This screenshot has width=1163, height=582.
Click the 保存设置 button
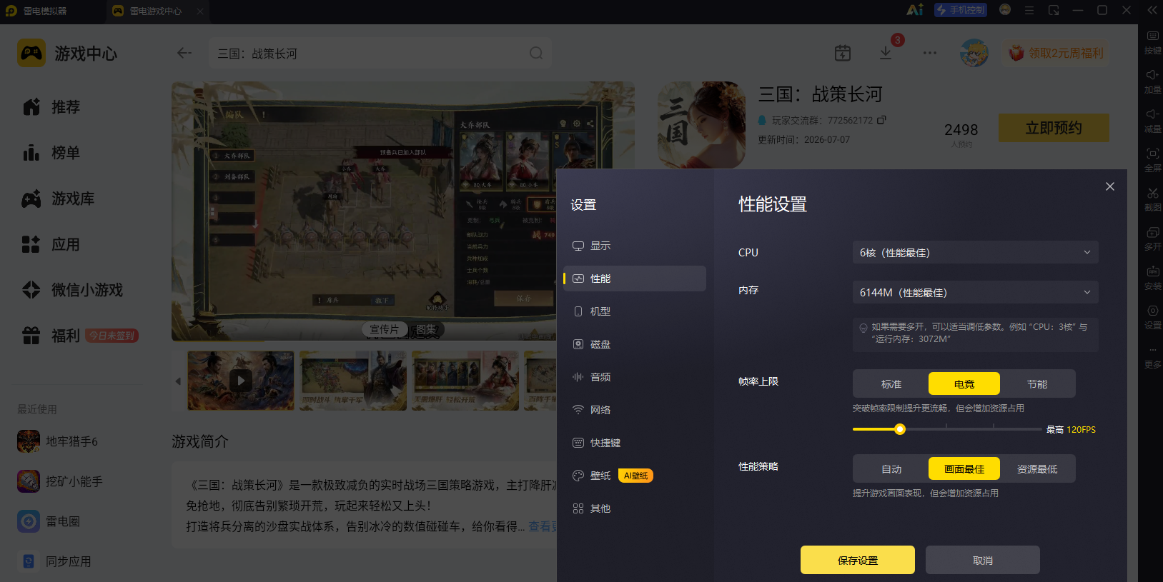pos(858,561)
